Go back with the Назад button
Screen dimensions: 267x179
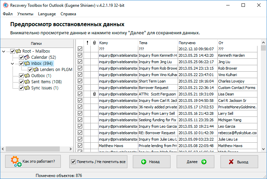click(x=152, y=162)
